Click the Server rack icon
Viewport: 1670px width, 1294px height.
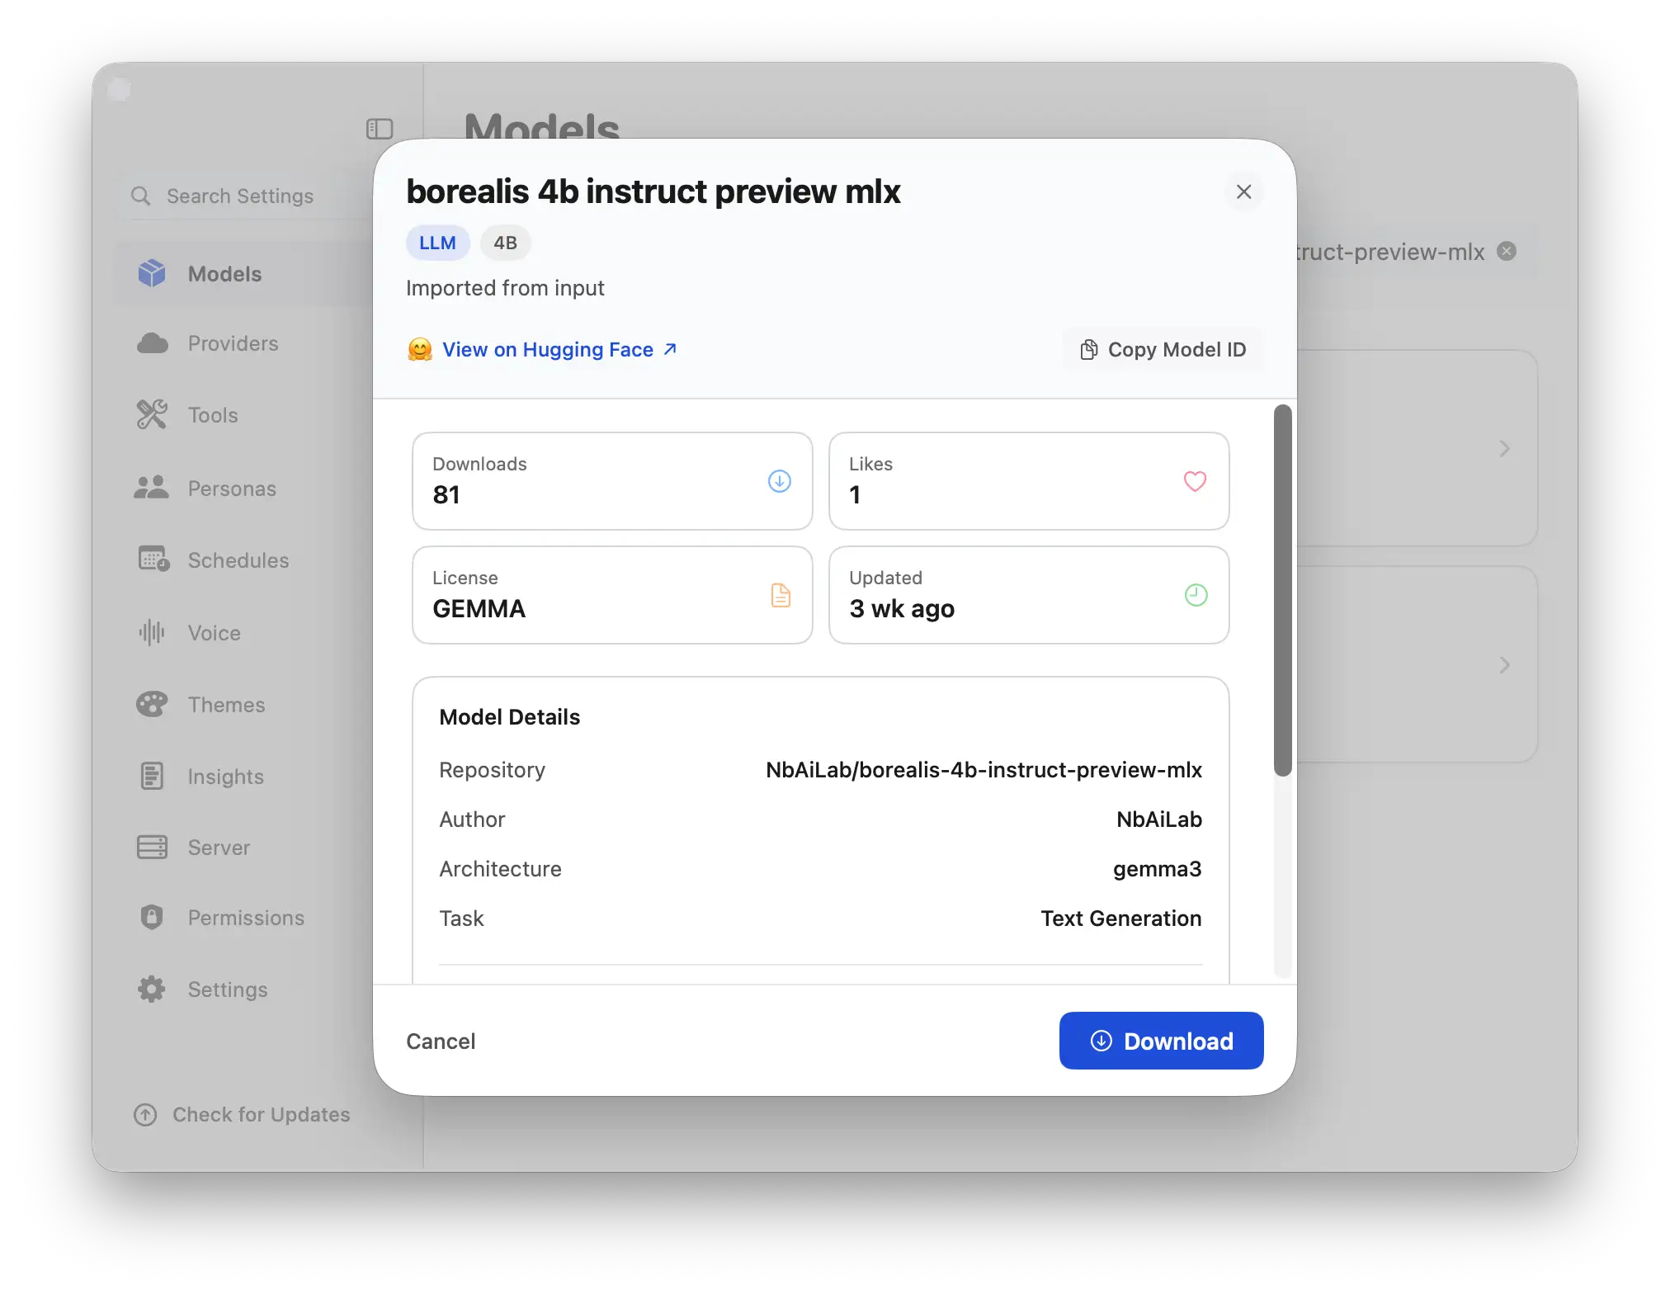[152, 848]
